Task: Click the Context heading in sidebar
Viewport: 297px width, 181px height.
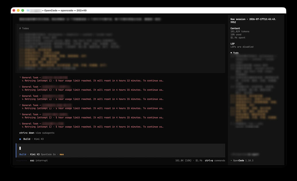Action: point(235,28)
